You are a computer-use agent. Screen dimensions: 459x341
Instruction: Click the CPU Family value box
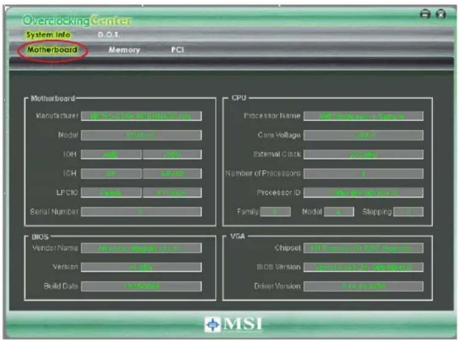click(x=275, y=212)
